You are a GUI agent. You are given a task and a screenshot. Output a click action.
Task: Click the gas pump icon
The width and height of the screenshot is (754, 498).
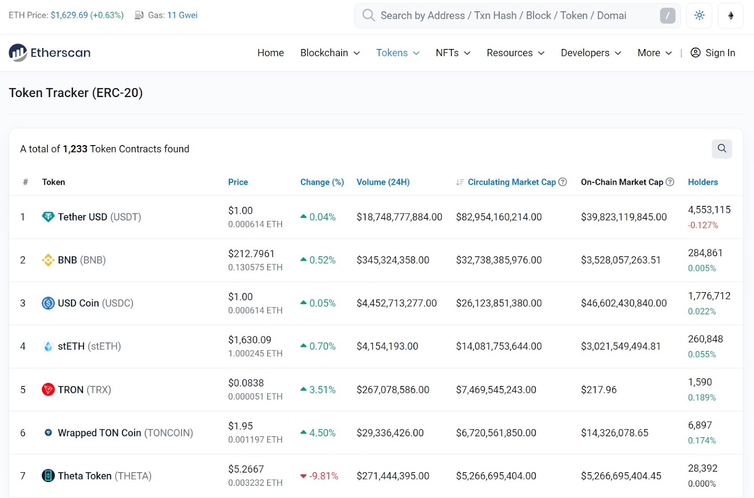(139, 15)
